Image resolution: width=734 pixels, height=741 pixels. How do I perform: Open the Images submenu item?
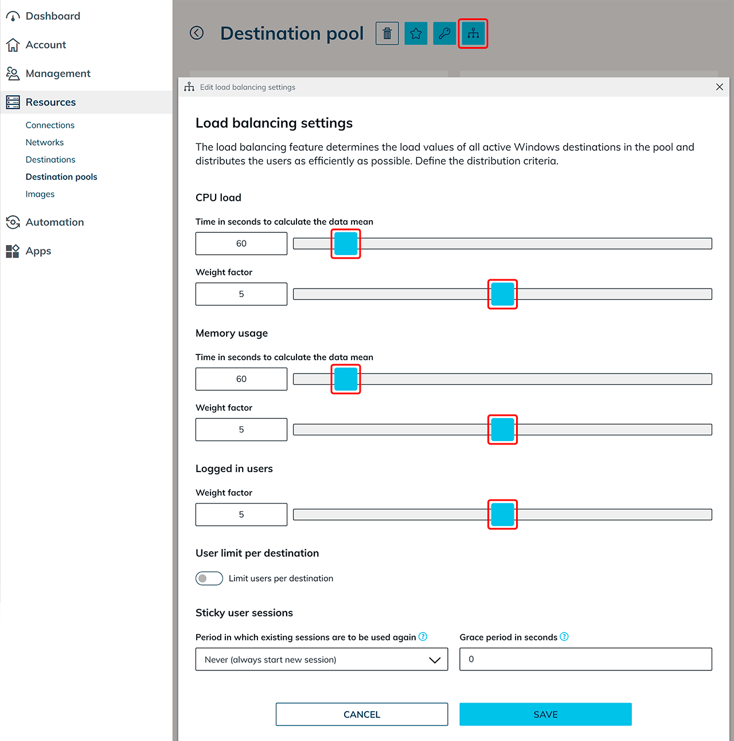coord(40,194)
